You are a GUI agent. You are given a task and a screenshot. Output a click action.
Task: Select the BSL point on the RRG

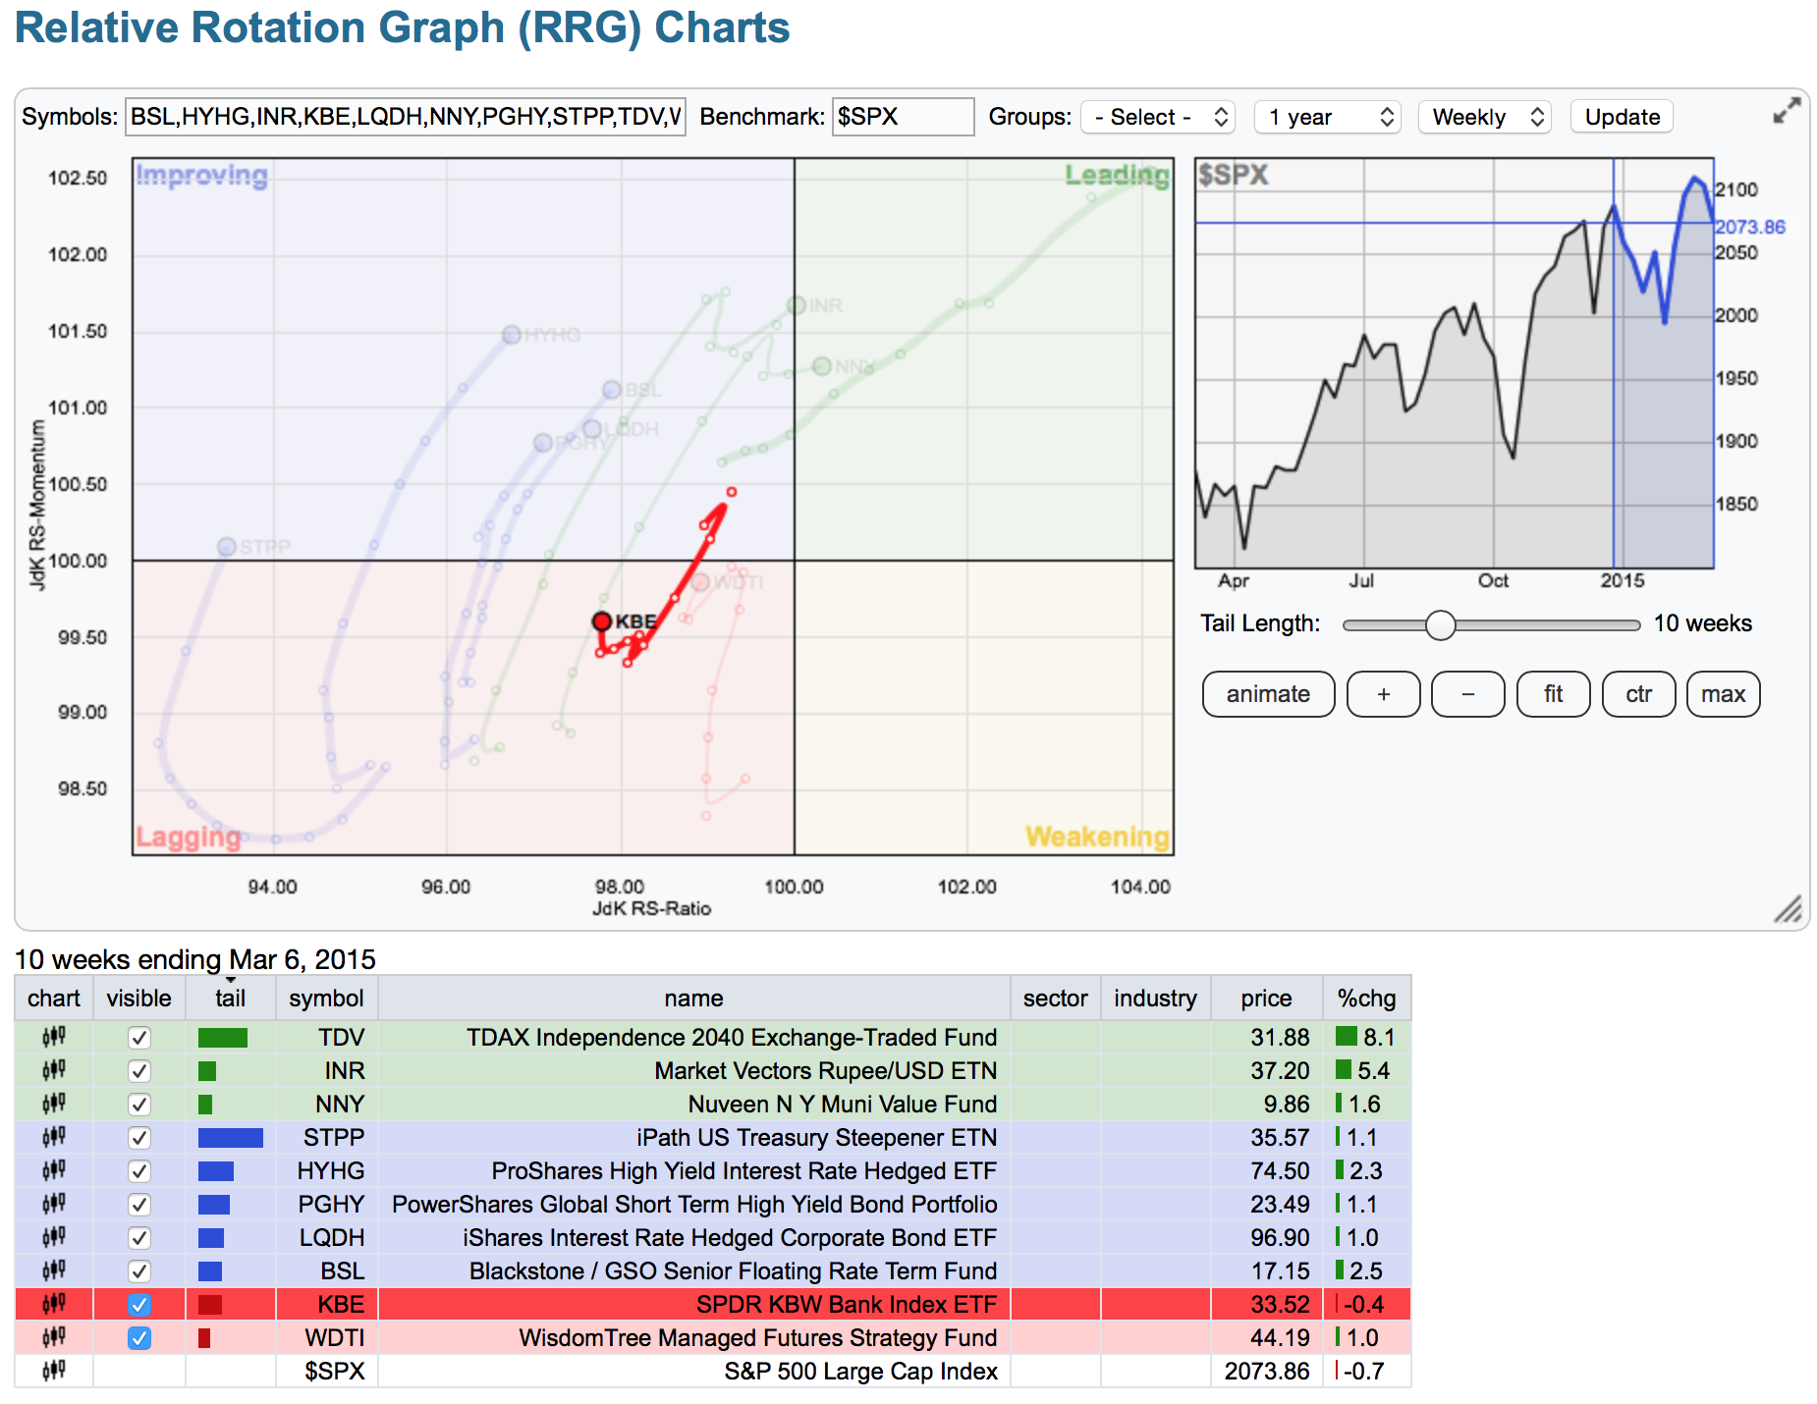(612, 390)
